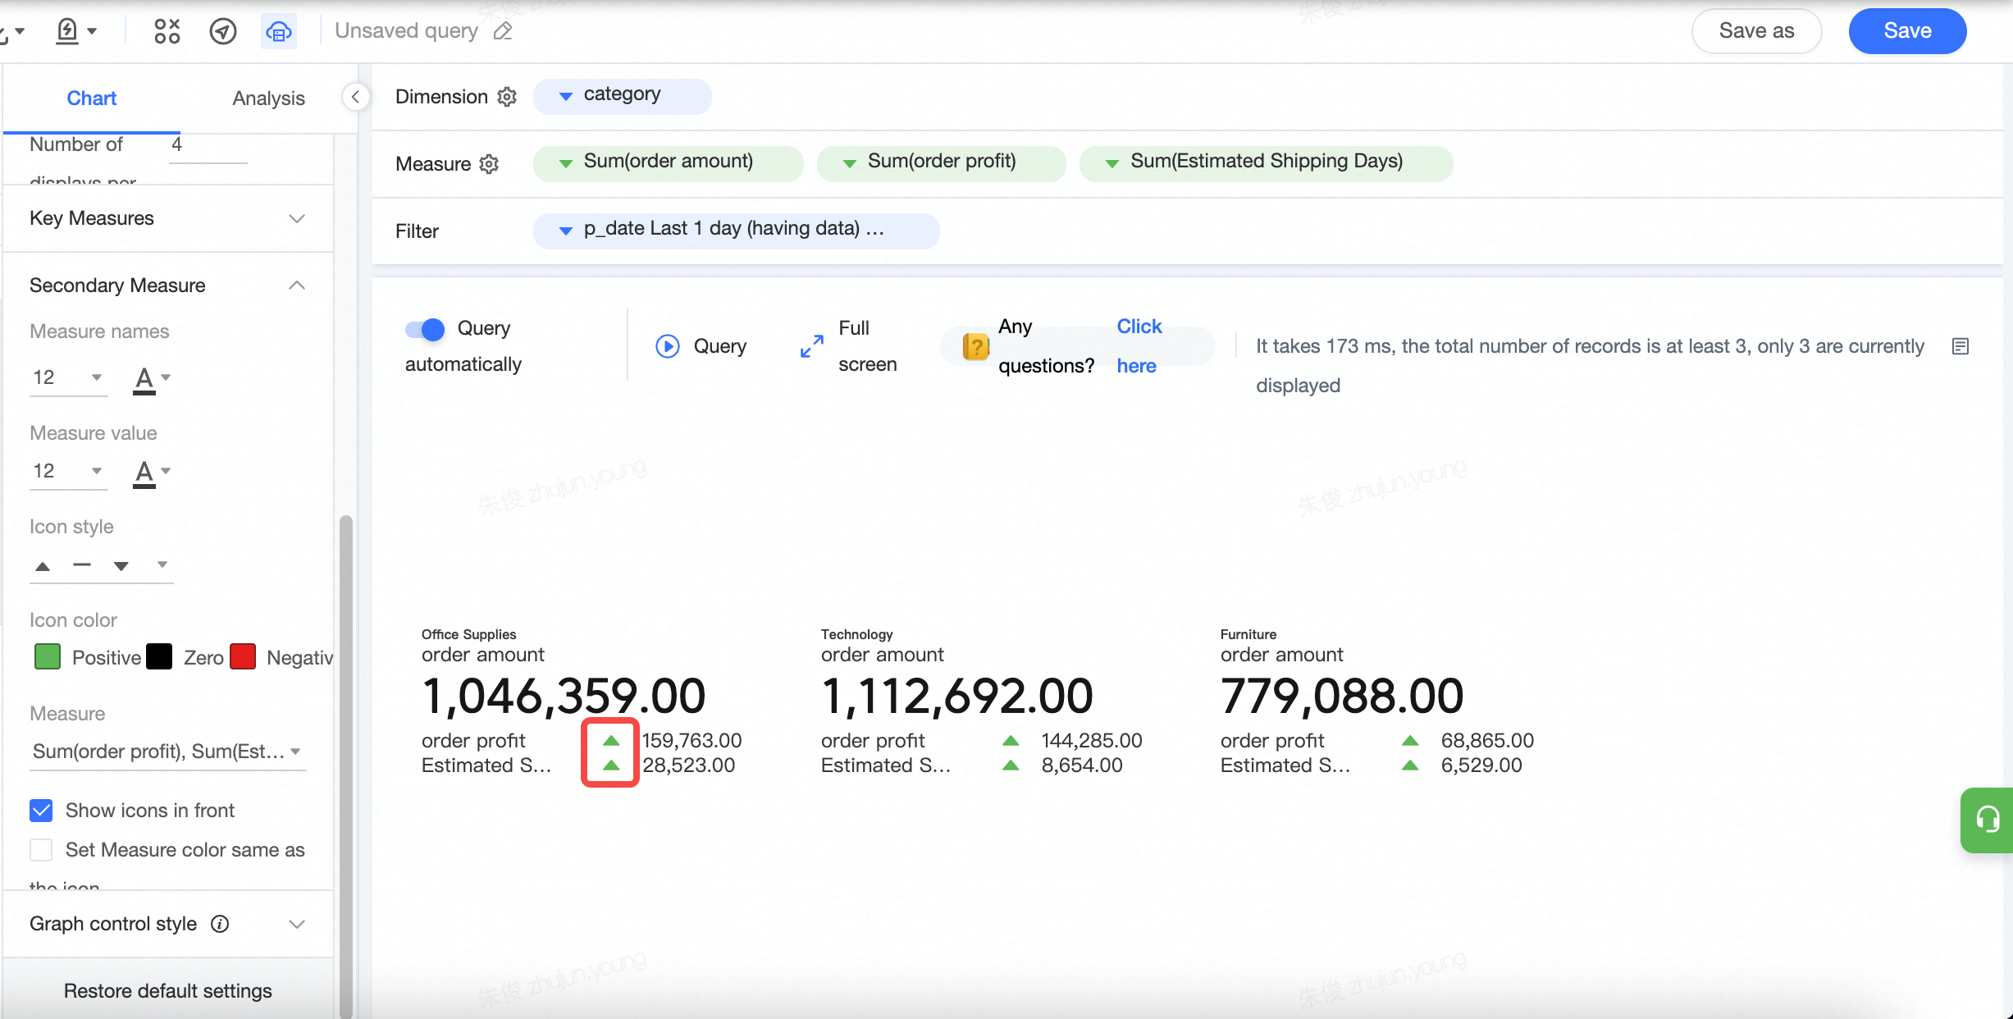Screen dimensions: 2013x1019
Task: Click the 144,285.00 order profit value
Action: [x=1092, y=741]
